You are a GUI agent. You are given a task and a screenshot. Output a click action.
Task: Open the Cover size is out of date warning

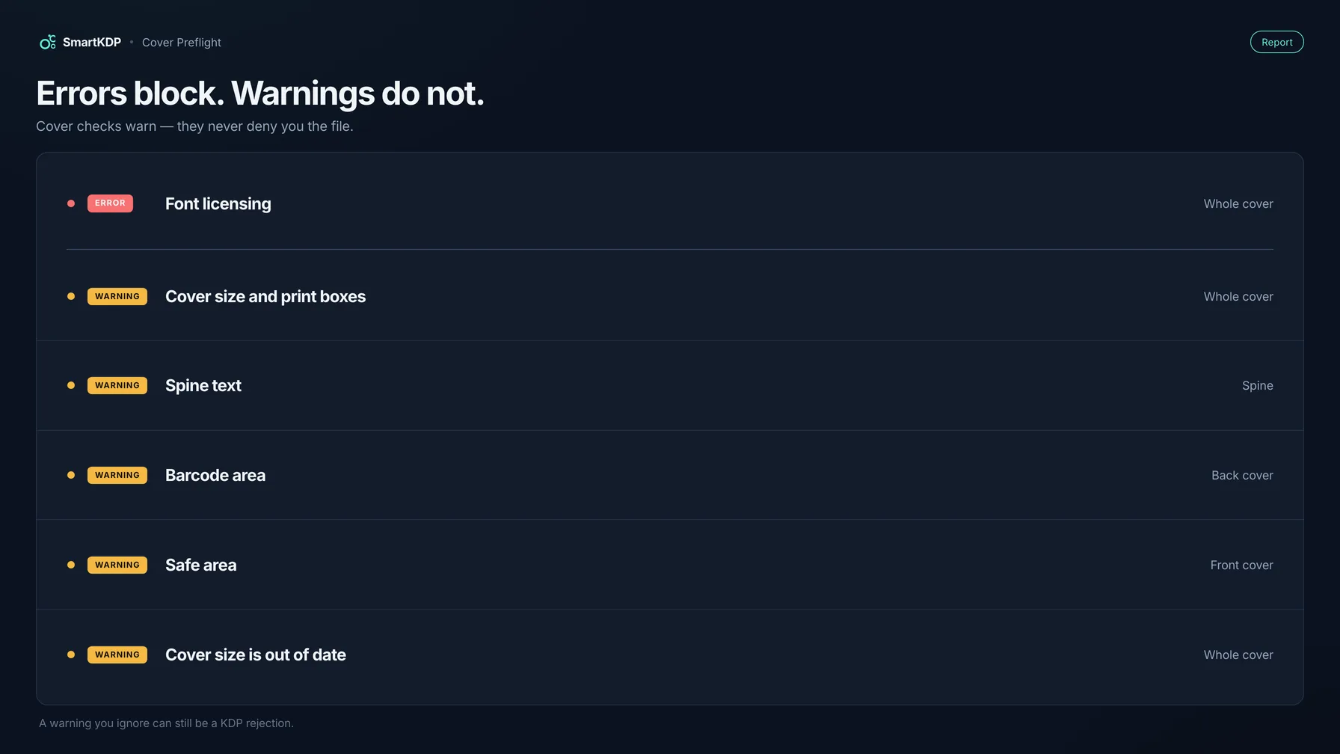(x=669, y=655)
